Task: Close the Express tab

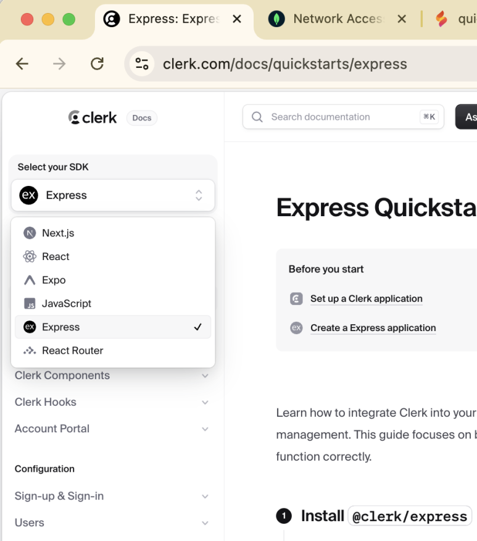Action: pyautogui.click(x=237, y=19)
